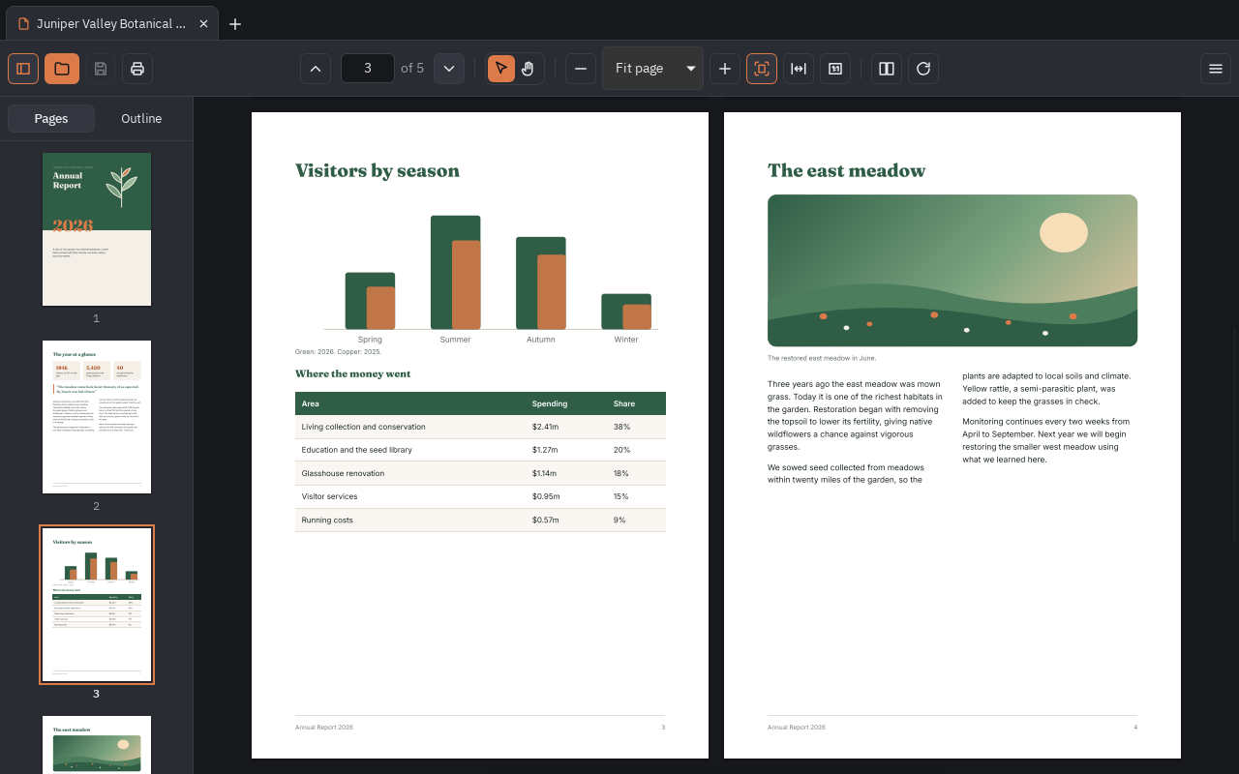Activate the text selection cursor tool
The image size is (1239, 774).
501,69
